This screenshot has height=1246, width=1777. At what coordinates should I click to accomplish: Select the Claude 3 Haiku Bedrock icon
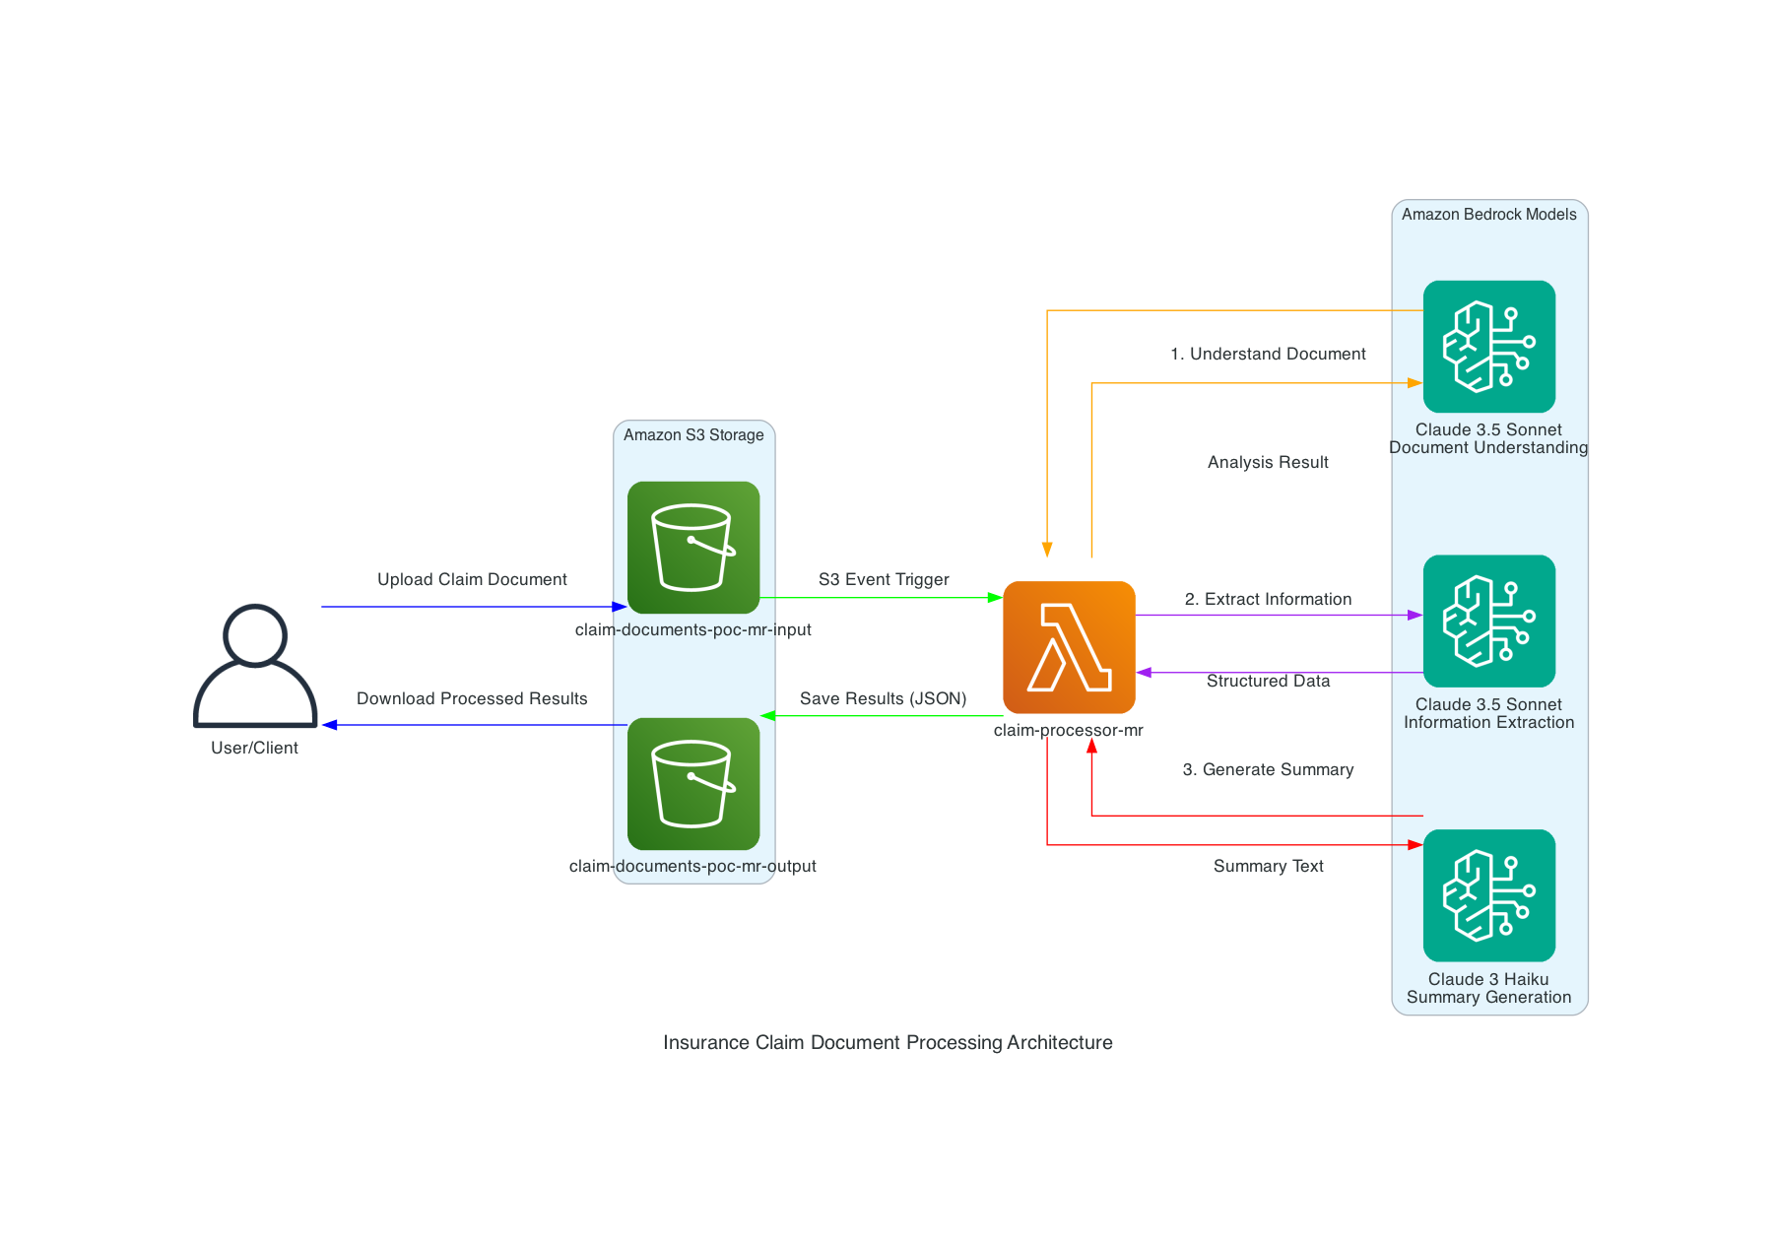1489,895
